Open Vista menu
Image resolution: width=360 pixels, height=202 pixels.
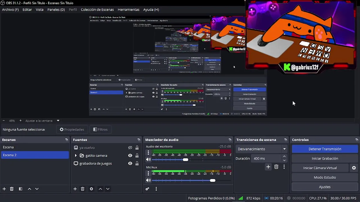pyautogui.click(x=40, y=10)
